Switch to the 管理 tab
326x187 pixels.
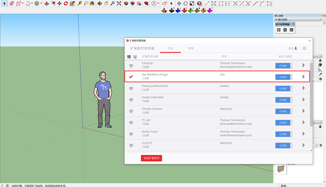pos(191,48)
